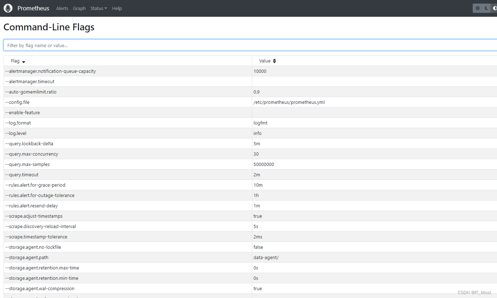The image size is (497, 298).
Task: Focus the filter by flag name field
Action: pos(250,45)
